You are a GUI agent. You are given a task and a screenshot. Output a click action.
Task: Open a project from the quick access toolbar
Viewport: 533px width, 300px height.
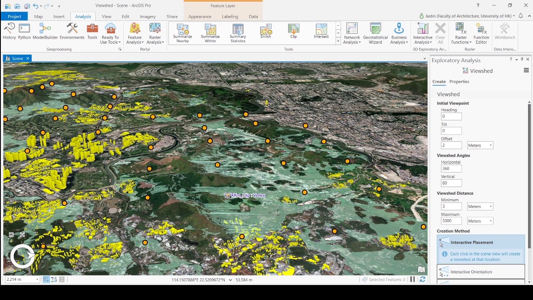(x=17, y=6)
